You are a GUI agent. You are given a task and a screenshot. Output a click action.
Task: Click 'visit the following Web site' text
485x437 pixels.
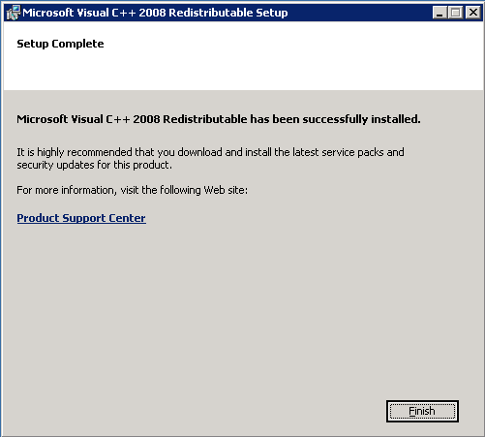point(184,190)
